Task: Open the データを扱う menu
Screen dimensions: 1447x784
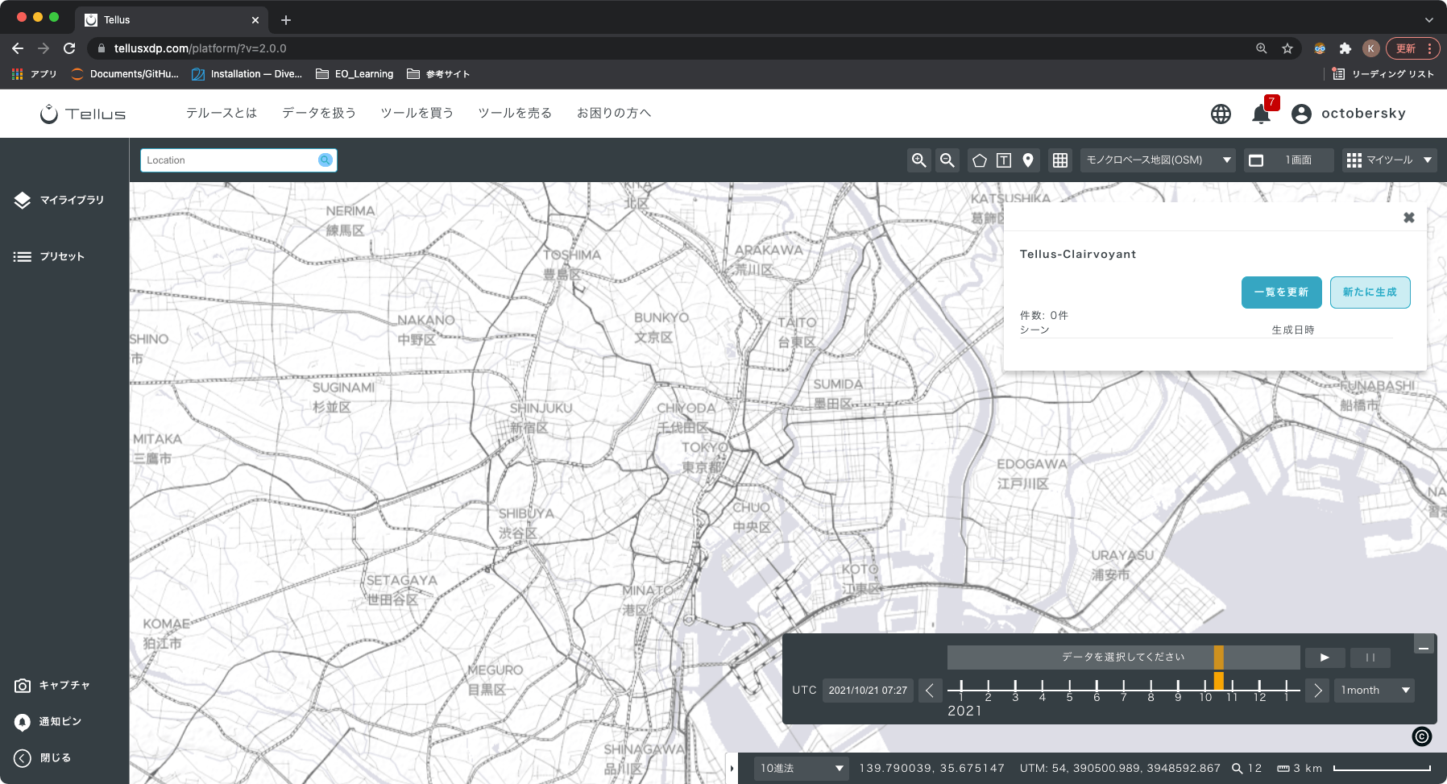Action: (x=319, y=113)
